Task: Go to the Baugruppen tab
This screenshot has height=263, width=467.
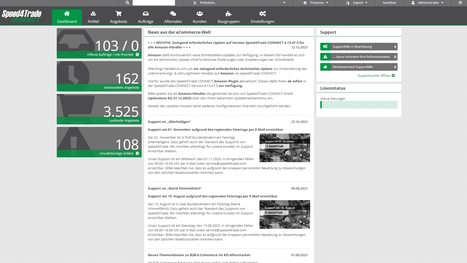Action: point(229,17)
